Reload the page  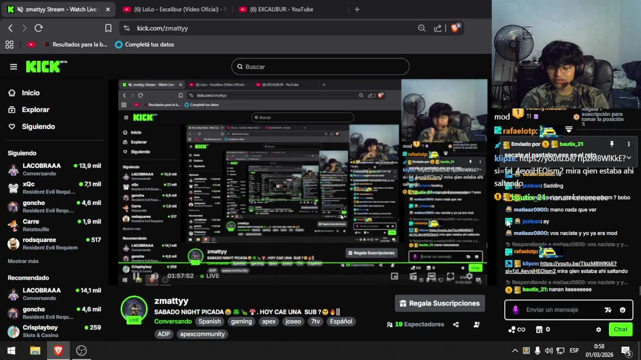tap(39, 28)
